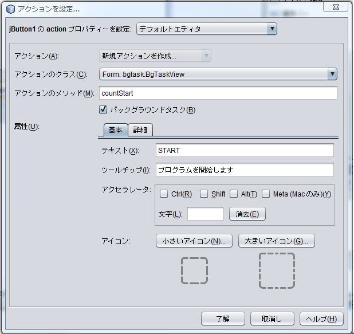Confirm with the 了解 button
Screen dimensions: 354x334
[223, 319]
